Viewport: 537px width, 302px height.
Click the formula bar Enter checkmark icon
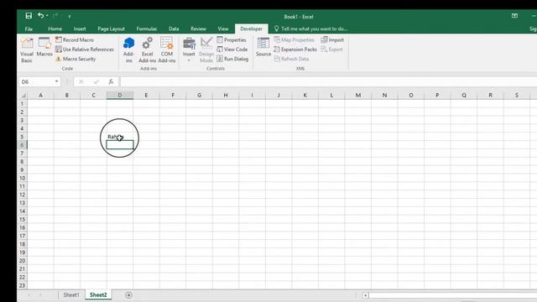coord(96,82)
